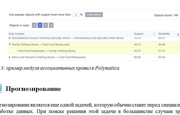The width and height of the screenshot is (180, 115).
Task: Click the Прогнозирование heading
Action: tap(33, 89)
